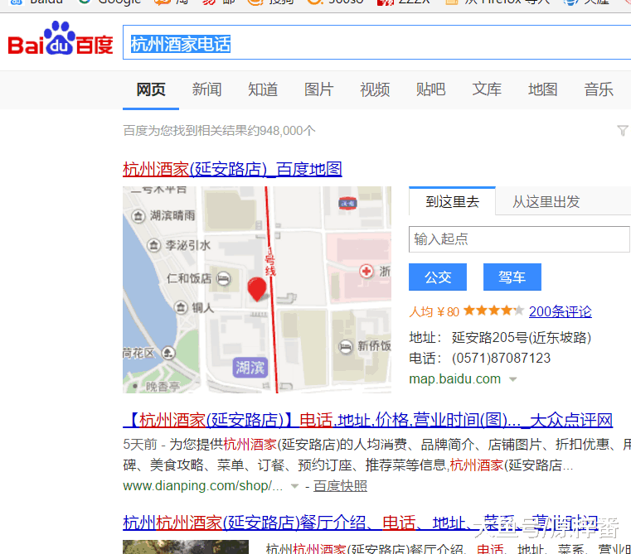631x554 pixels.
Task: Click the star rating next to 人均 ¥80
Action: click(x=493, y=311)
